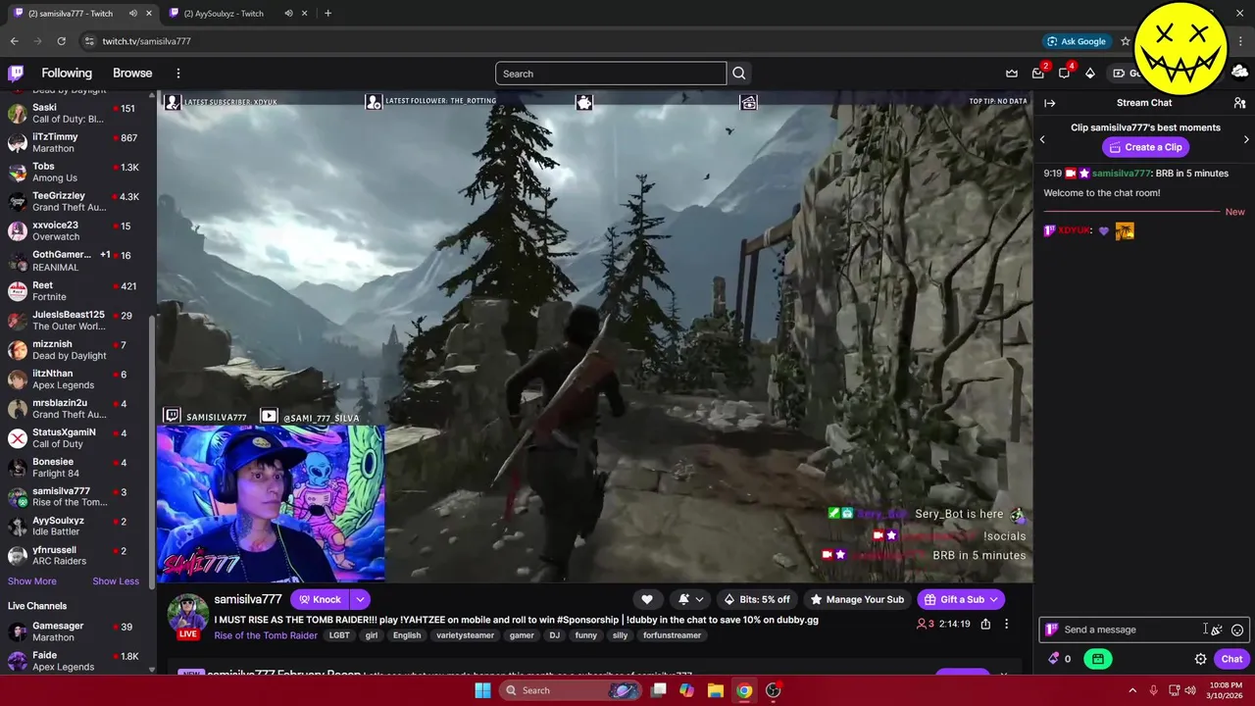Click the varietystreamer tag
This screenshot has height=706, width=1255.
(465, 635)
